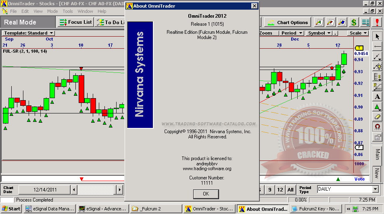The height and width of the screenshot is (214, 384).
Task: Toggle the magnet snap tool
Action: pyautogui.click(x=377, y=127)
